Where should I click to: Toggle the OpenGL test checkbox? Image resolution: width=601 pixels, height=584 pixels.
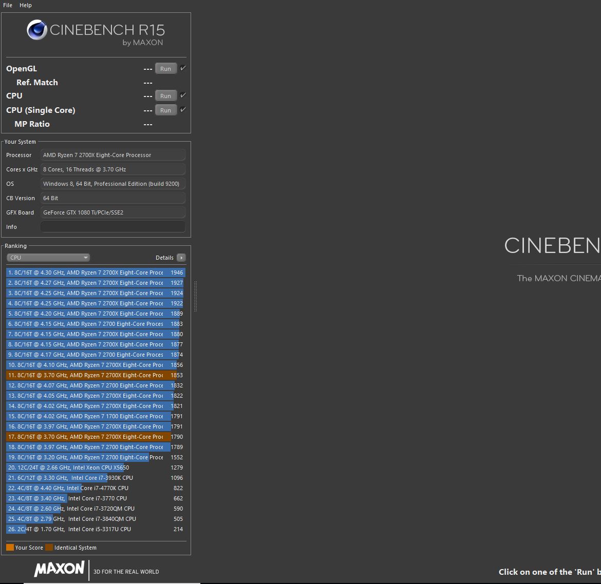[183, 68]
